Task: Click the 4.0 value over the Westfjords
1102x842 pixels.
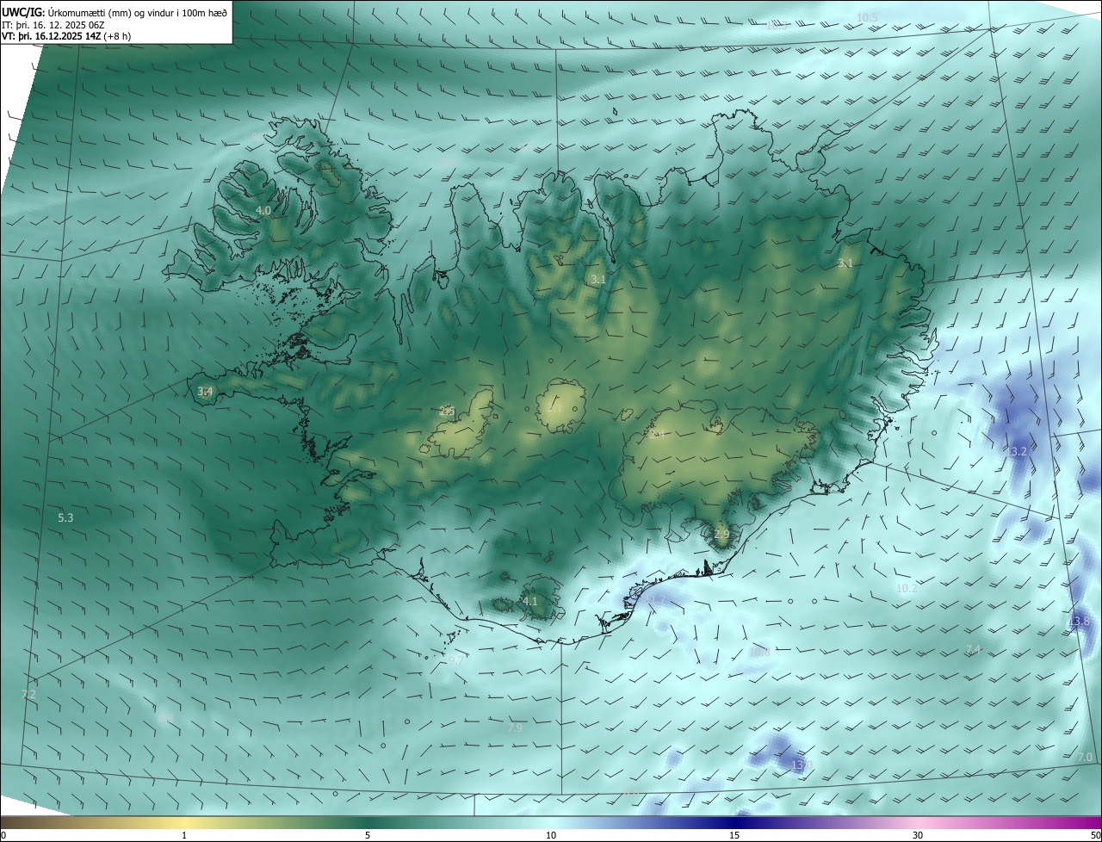Action: point(263,210)
